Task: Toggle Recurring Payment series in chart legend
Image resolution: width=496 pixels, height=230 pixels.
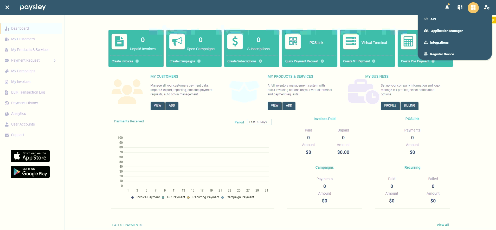Action: 203,197
